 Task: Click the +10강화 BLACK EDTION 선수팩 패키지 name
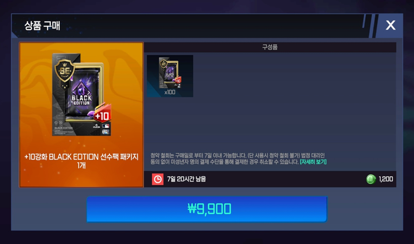(x=81, y=161)
